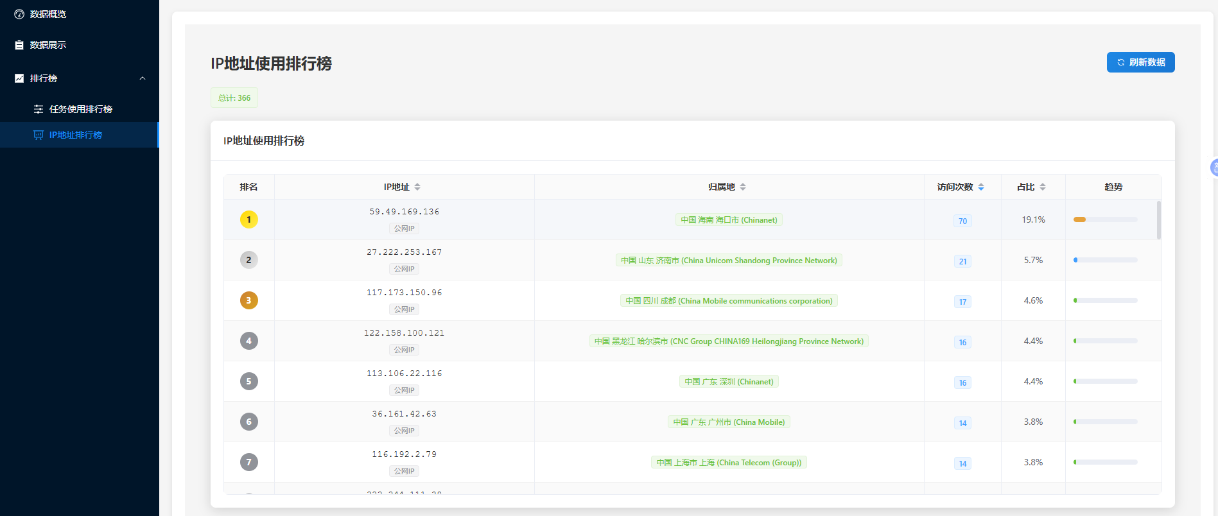Open 数据展示 menu item
The width and height of the screenshot is (1218, 516).
pos(48,45)
